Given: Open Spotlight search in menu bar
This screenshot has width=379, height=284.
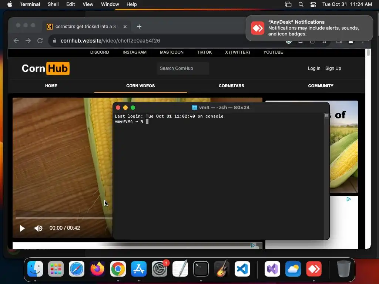Looking at the screenshot, I should click(x=301, y=4).
